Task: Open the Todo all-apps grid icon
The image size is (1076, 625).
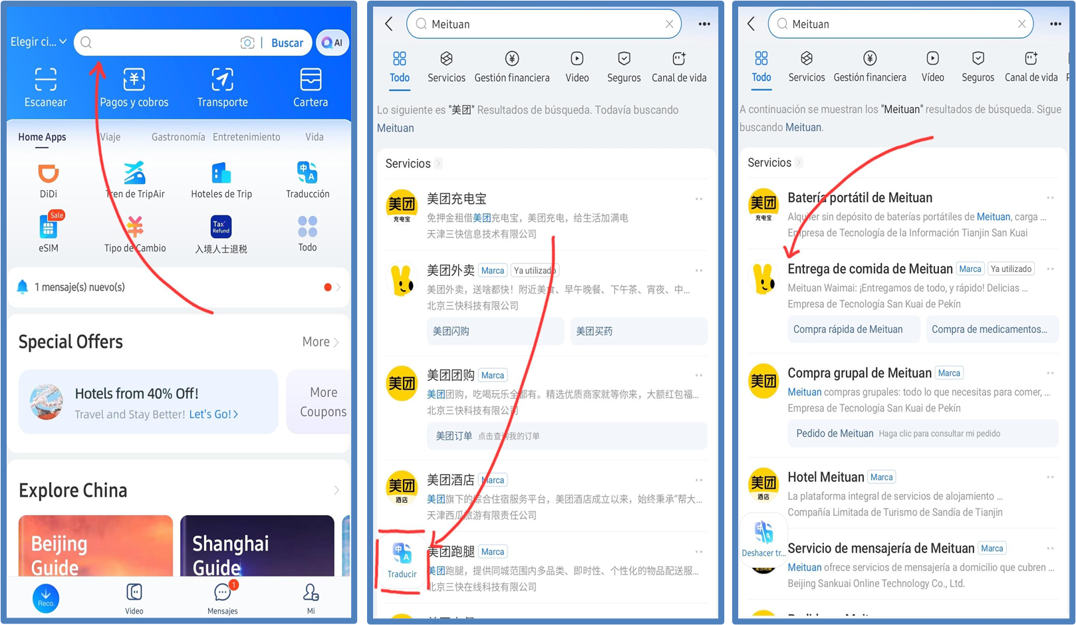Action: [307, 234]
